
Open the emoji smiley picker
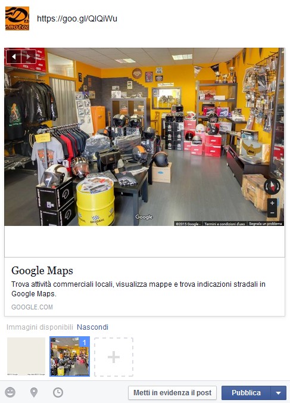[x=10, y=392]
